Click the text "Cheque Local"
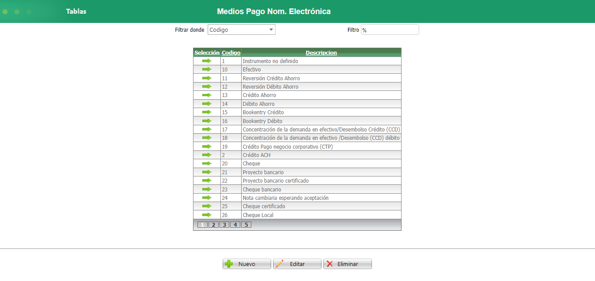The image size is (595, 281). (258, 215)
